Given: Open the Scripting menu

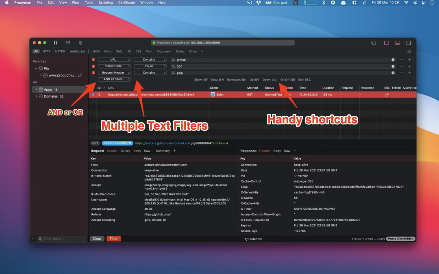Looking at the screenshot, I should point(106,2).
